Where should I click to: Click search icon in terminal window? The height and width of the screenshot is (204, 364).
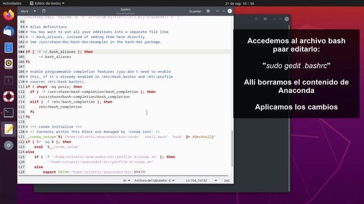(257, 19)
